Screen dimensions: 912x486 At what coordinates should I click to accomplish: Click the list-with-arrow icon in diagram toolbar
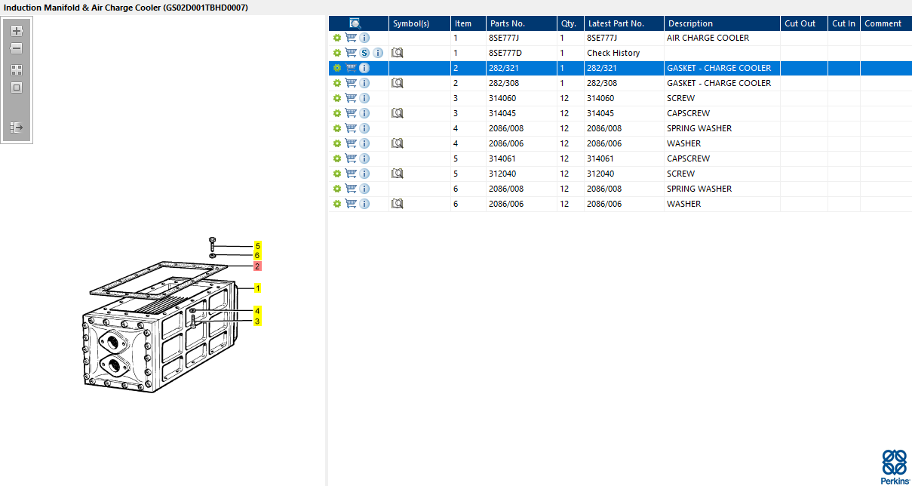pyautogui.click(x=17, y=128)
